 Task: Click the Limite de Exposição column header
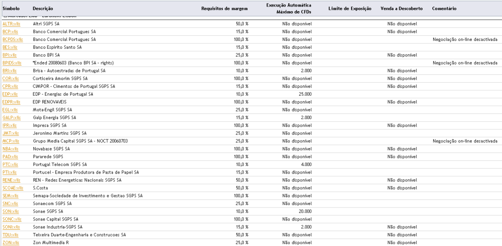click(x=350, y=9)
